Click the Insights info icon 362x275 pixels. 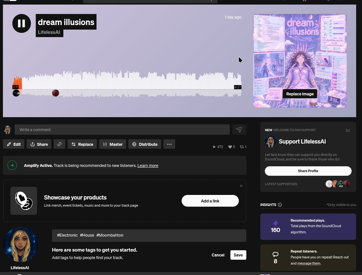[x=280, y=205]
